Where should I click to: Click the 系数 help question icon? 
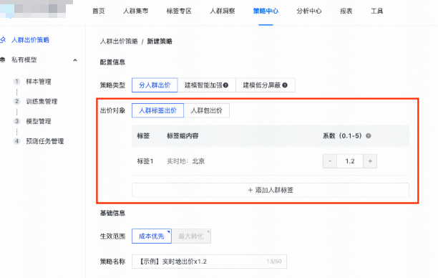[x=369, y=136]
